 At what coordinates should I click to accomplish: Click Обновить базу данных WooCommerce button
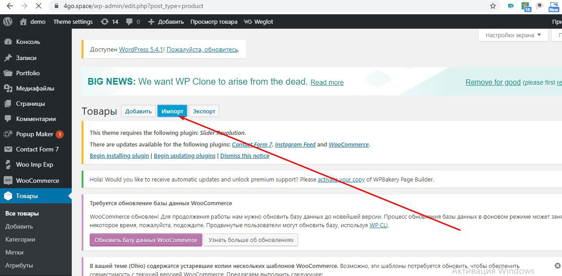tap(146, 240)
